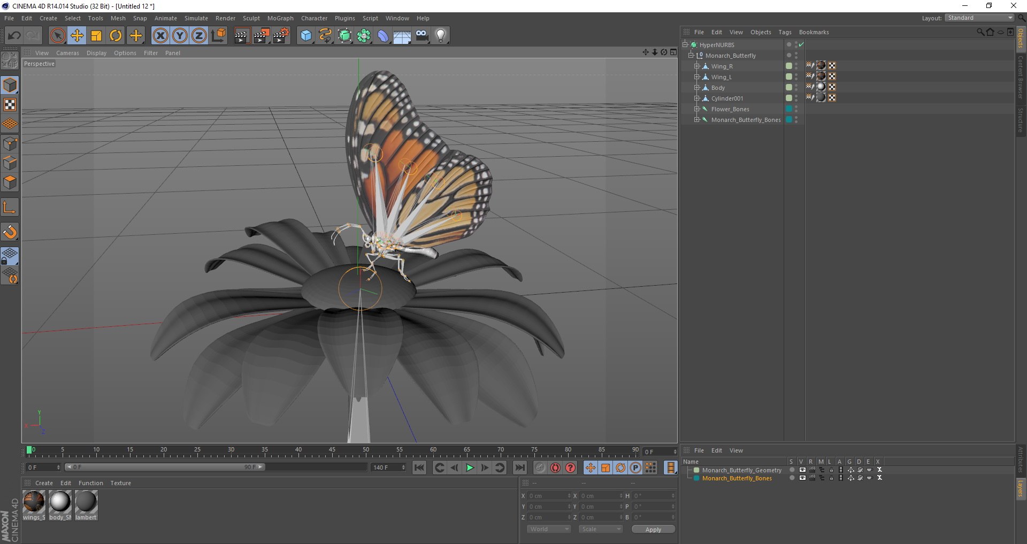Add a Floor environment object

click(x=402, y=36)
